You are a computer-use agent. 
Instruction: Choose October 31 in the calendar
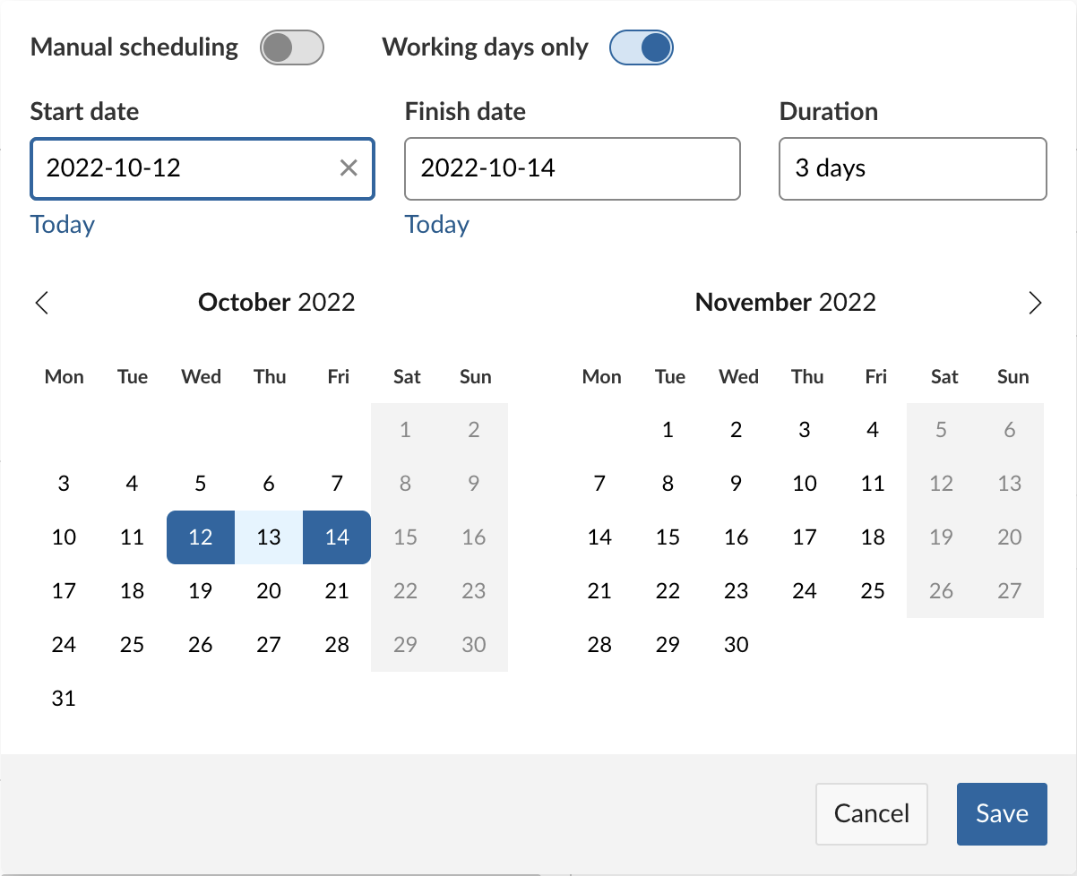click(64, 699)
